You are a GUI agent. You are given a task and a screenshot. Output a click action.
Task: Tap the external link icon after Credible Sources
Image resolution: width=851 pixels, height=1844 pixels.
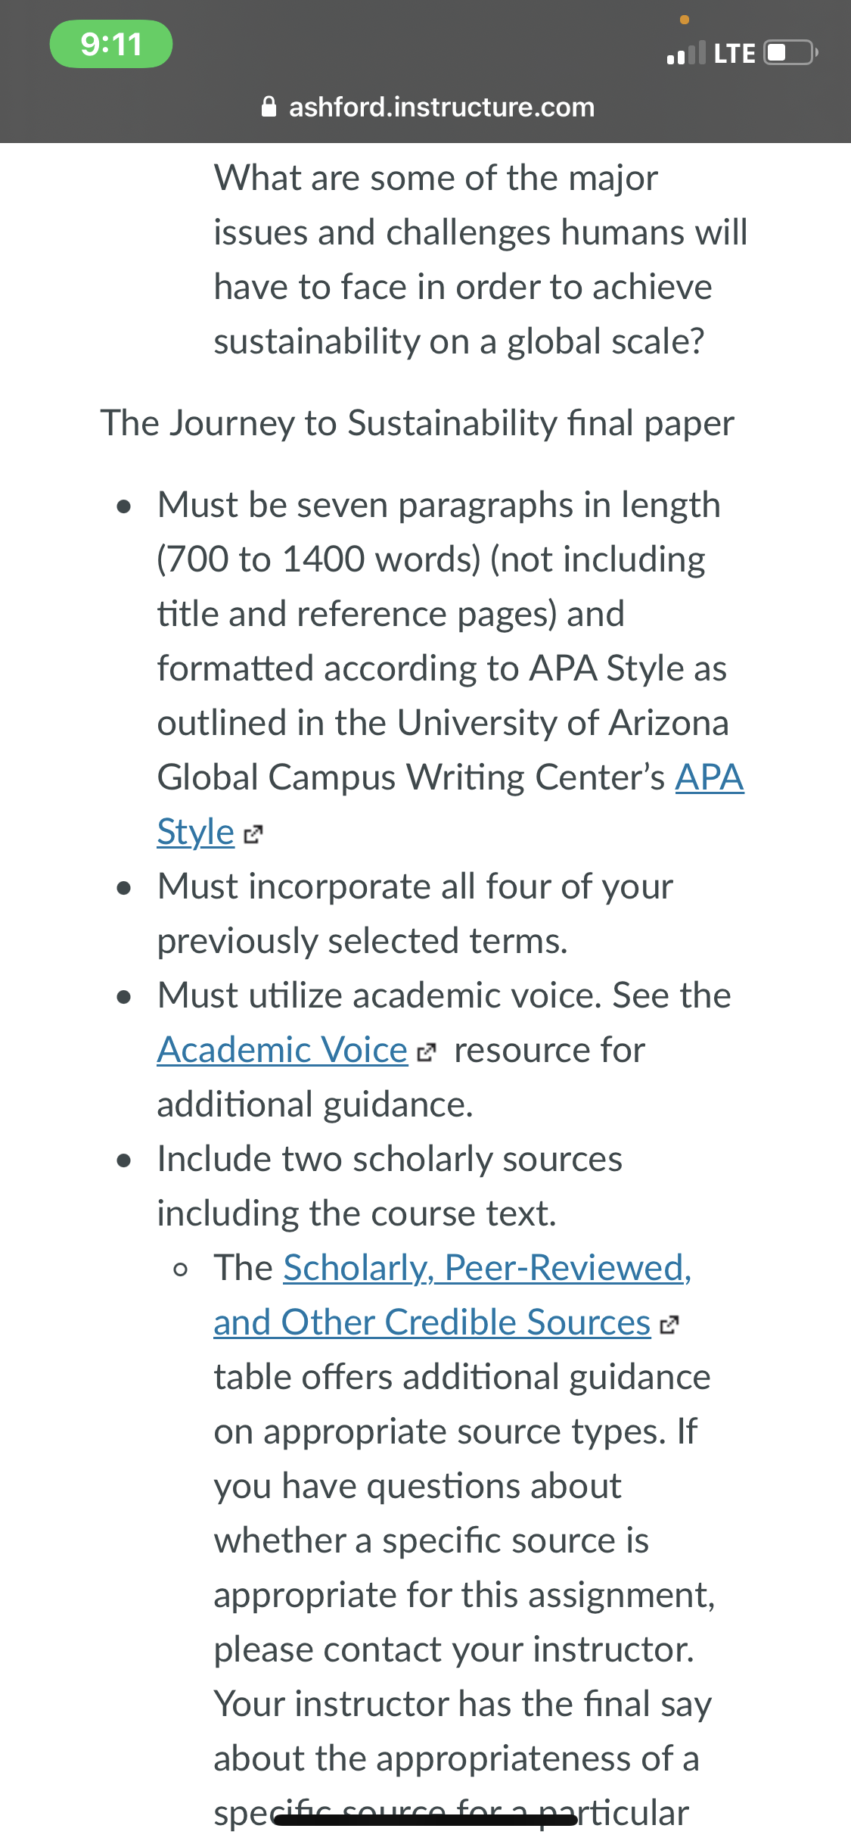[x=669, y=1325]
